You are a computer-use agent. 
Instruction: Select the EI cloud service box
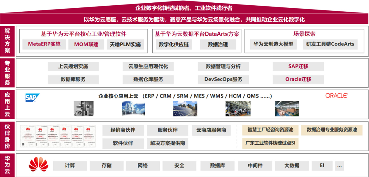click(322, 166)
